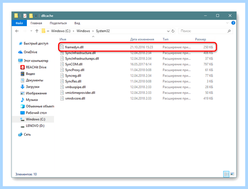Open REACHit Drive in sidebar
The height and width of the screenshot is (189, 248).
[33, 67]
